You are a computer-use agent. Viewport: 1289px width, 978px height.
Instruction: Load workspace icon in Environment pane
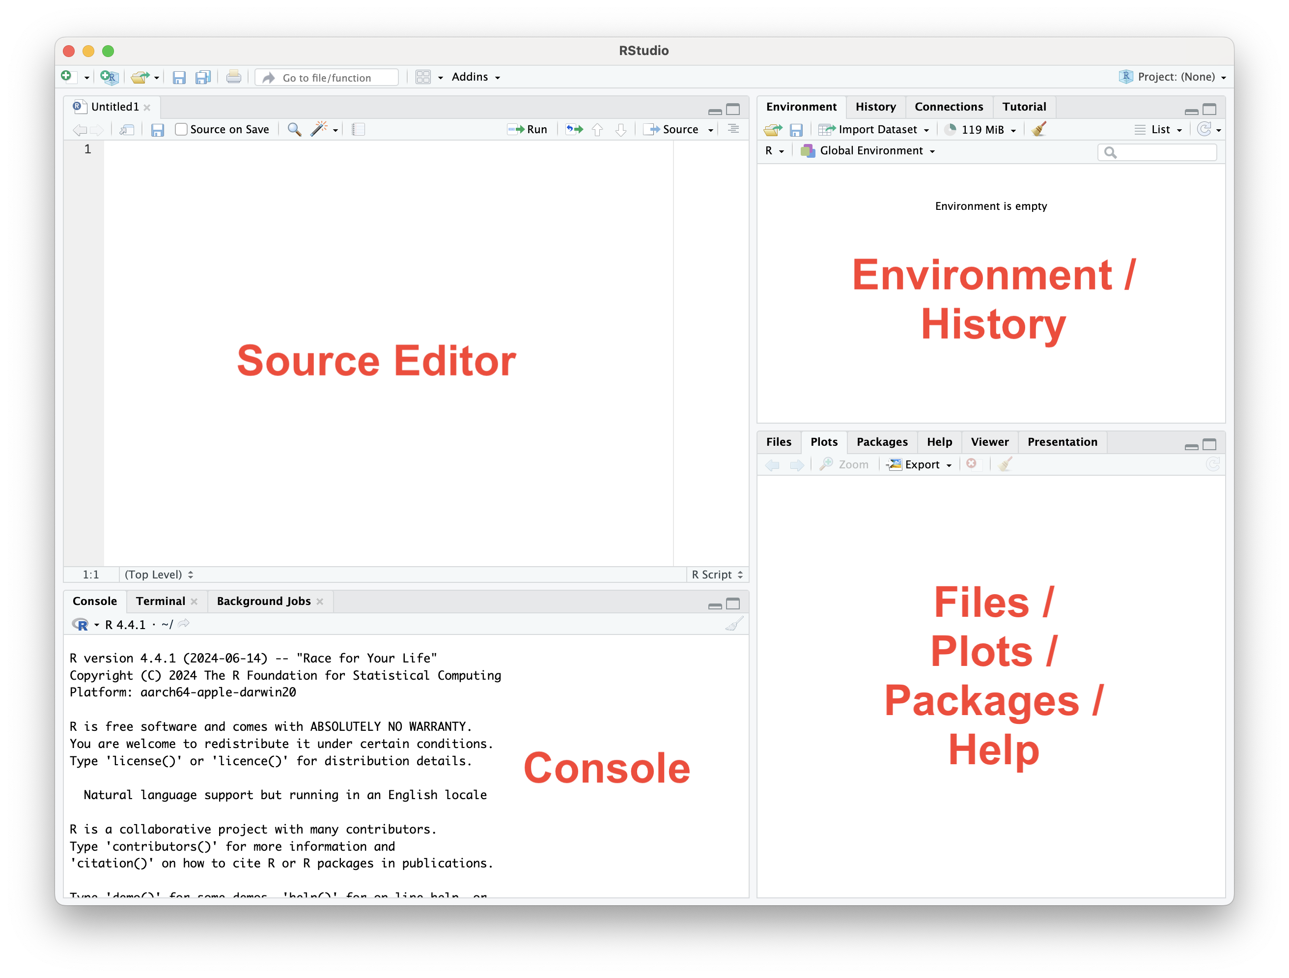tap(773, 129)
